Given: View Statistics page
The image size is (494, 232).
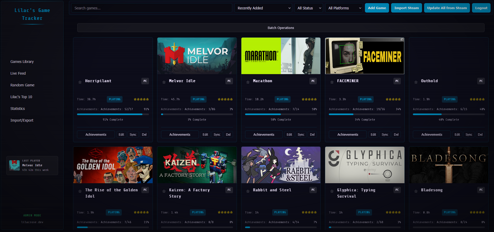Looking at the screenshot, I should point(18,109).
